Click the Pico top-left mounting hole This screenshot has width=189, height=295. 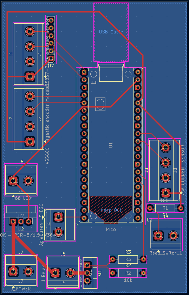tap(93, 74)
